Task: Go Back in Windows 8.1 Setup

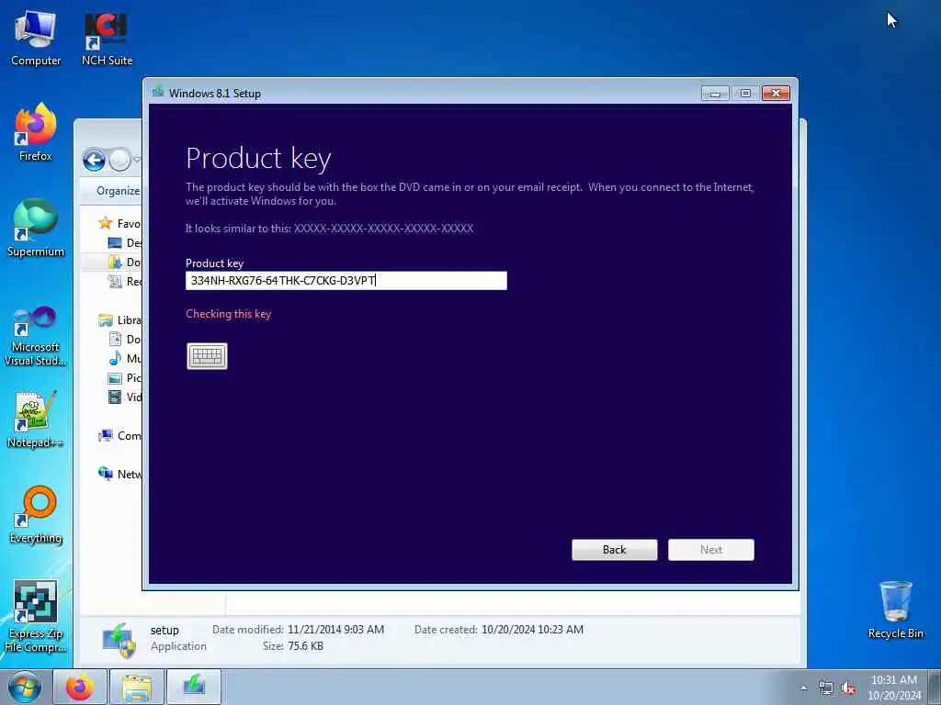Action: click(x=615, y=550)
